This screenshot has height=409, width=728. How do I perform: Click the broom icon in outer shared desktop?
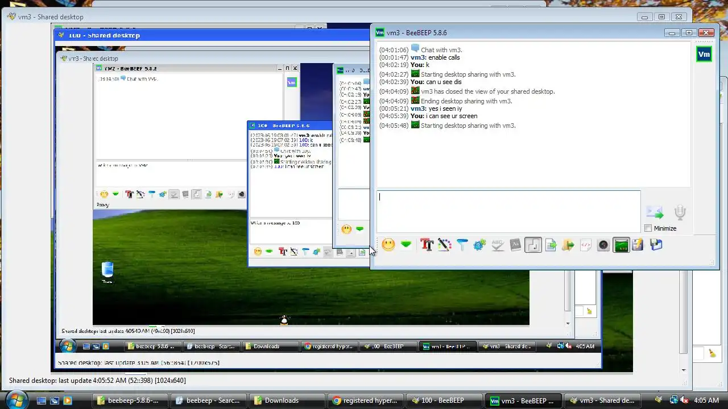point(713,353)
